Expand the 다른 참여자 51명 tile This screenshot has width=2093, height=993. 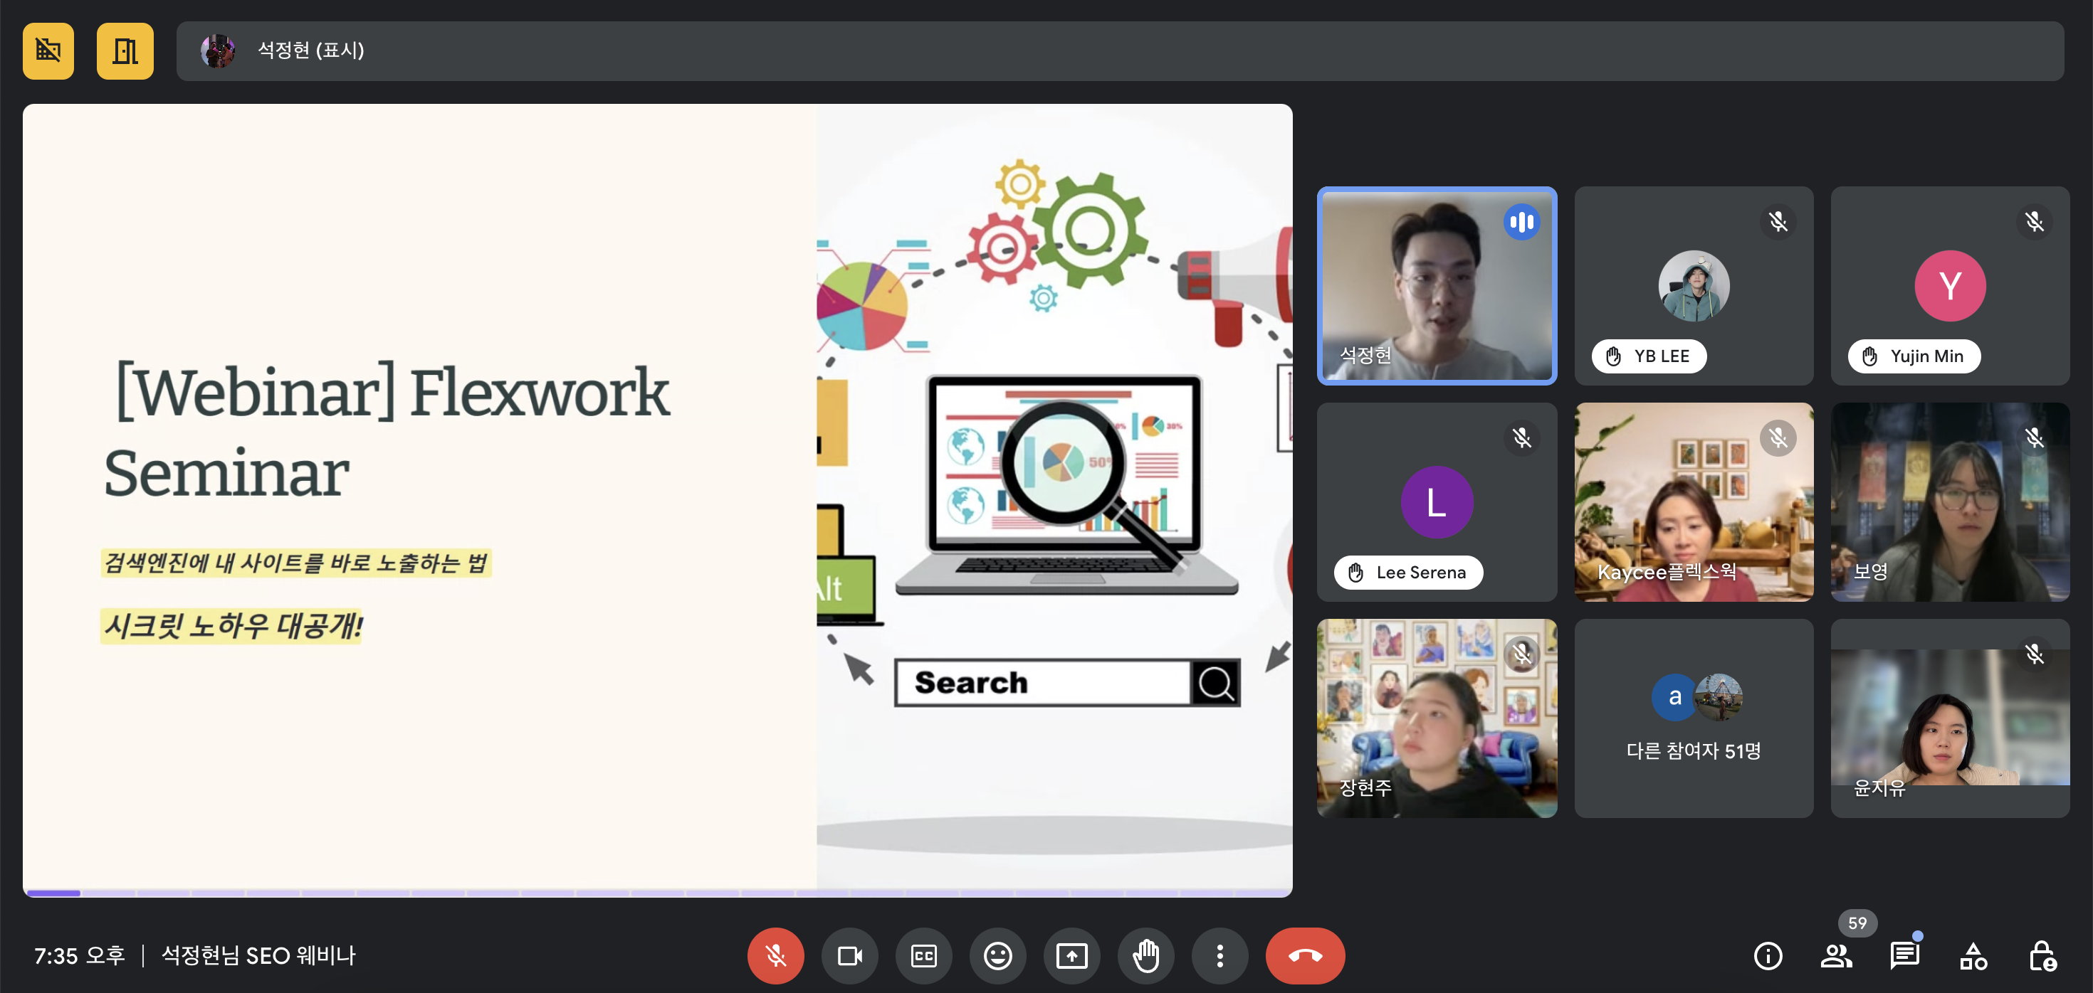click(x=1693, y=718)
